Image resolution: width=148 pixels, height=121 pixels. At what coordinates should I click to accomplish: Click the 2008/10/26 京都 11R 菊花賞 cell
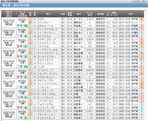point(9,115)
